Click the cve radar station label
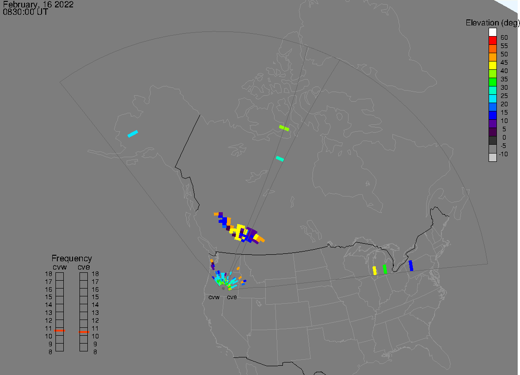Image resolution: width=520 pixels, height=375 pixels. [x=232, y=297]
